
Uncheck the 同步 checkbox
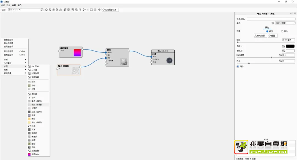coord(238,66)
